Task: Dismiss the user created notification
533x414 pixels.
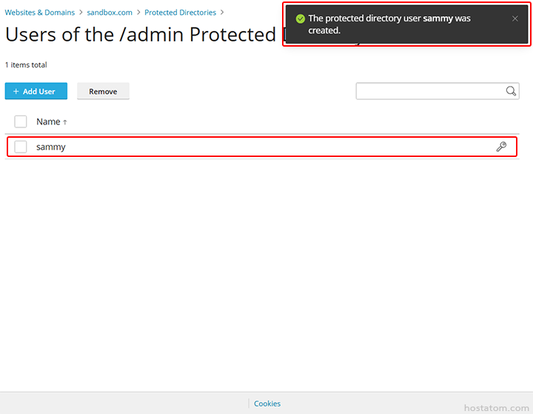Action: pos(515,19)
